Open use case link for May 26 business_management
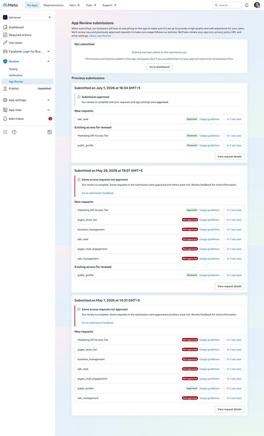This screenshot has width=264, height=436. pyautogui.click(x=234, y=230)
